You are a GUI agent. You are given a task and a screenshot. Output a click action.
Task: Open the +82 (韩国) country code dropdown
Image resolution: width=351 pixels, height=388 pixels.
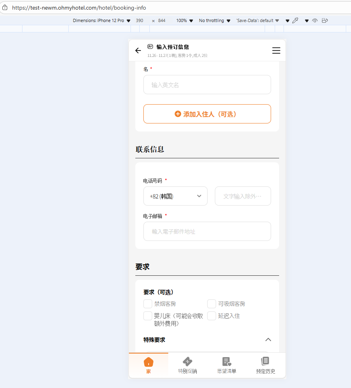[175, 196]
